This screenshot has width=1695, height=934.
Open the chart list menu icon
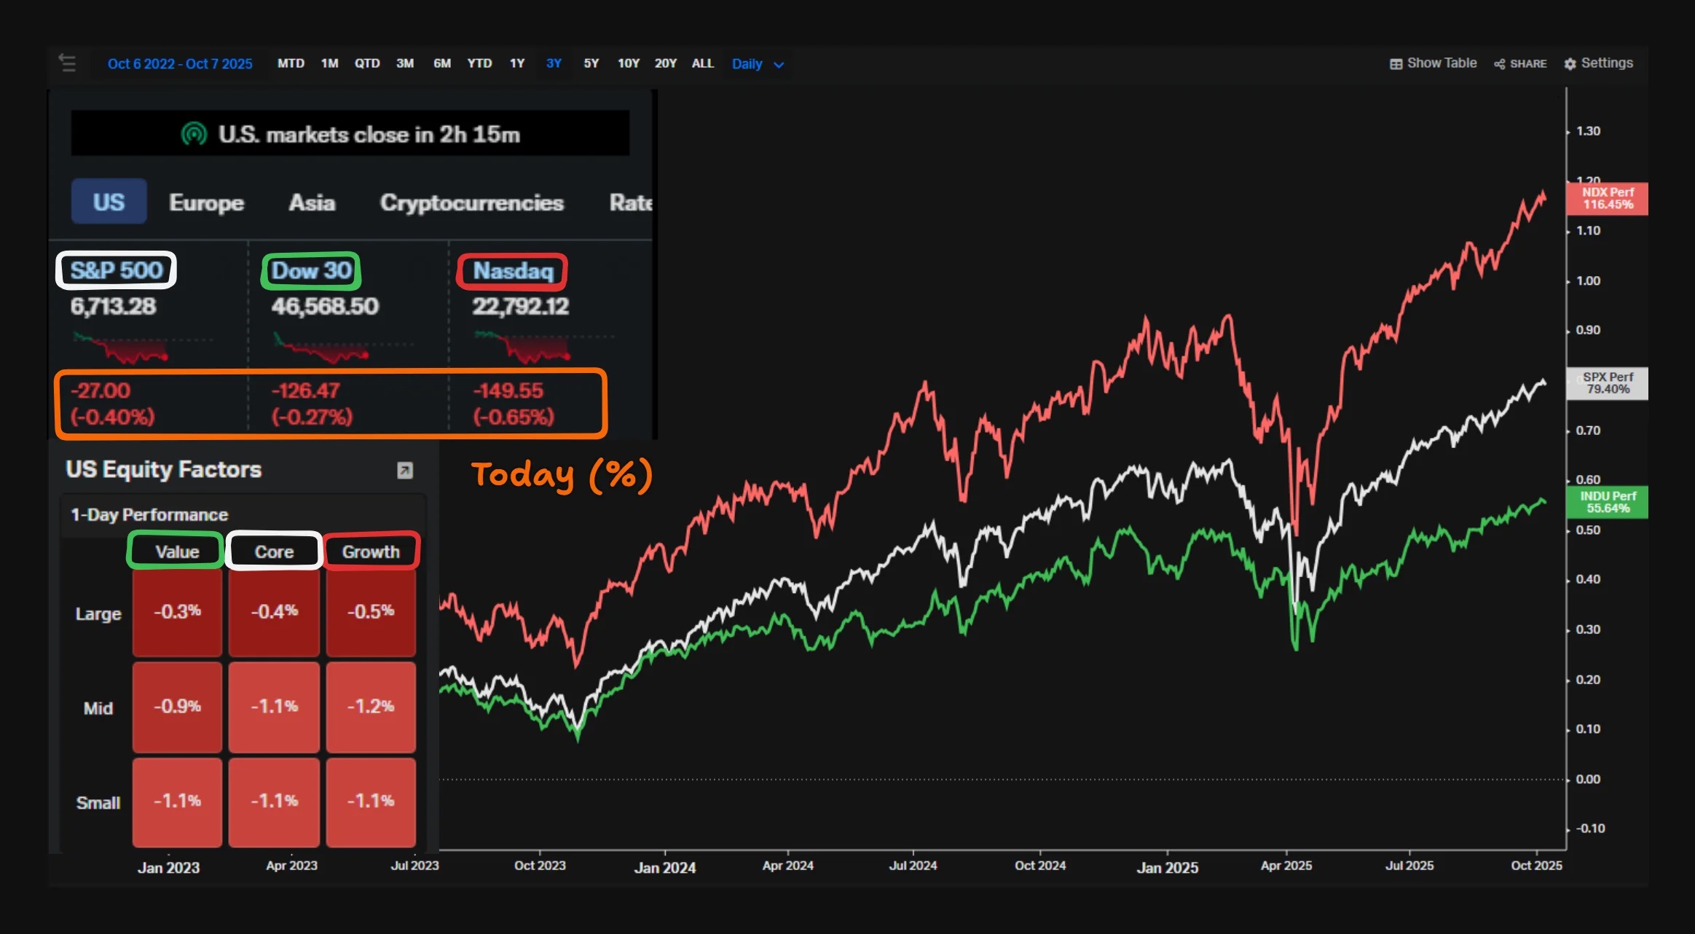click(x=68, y=63)
